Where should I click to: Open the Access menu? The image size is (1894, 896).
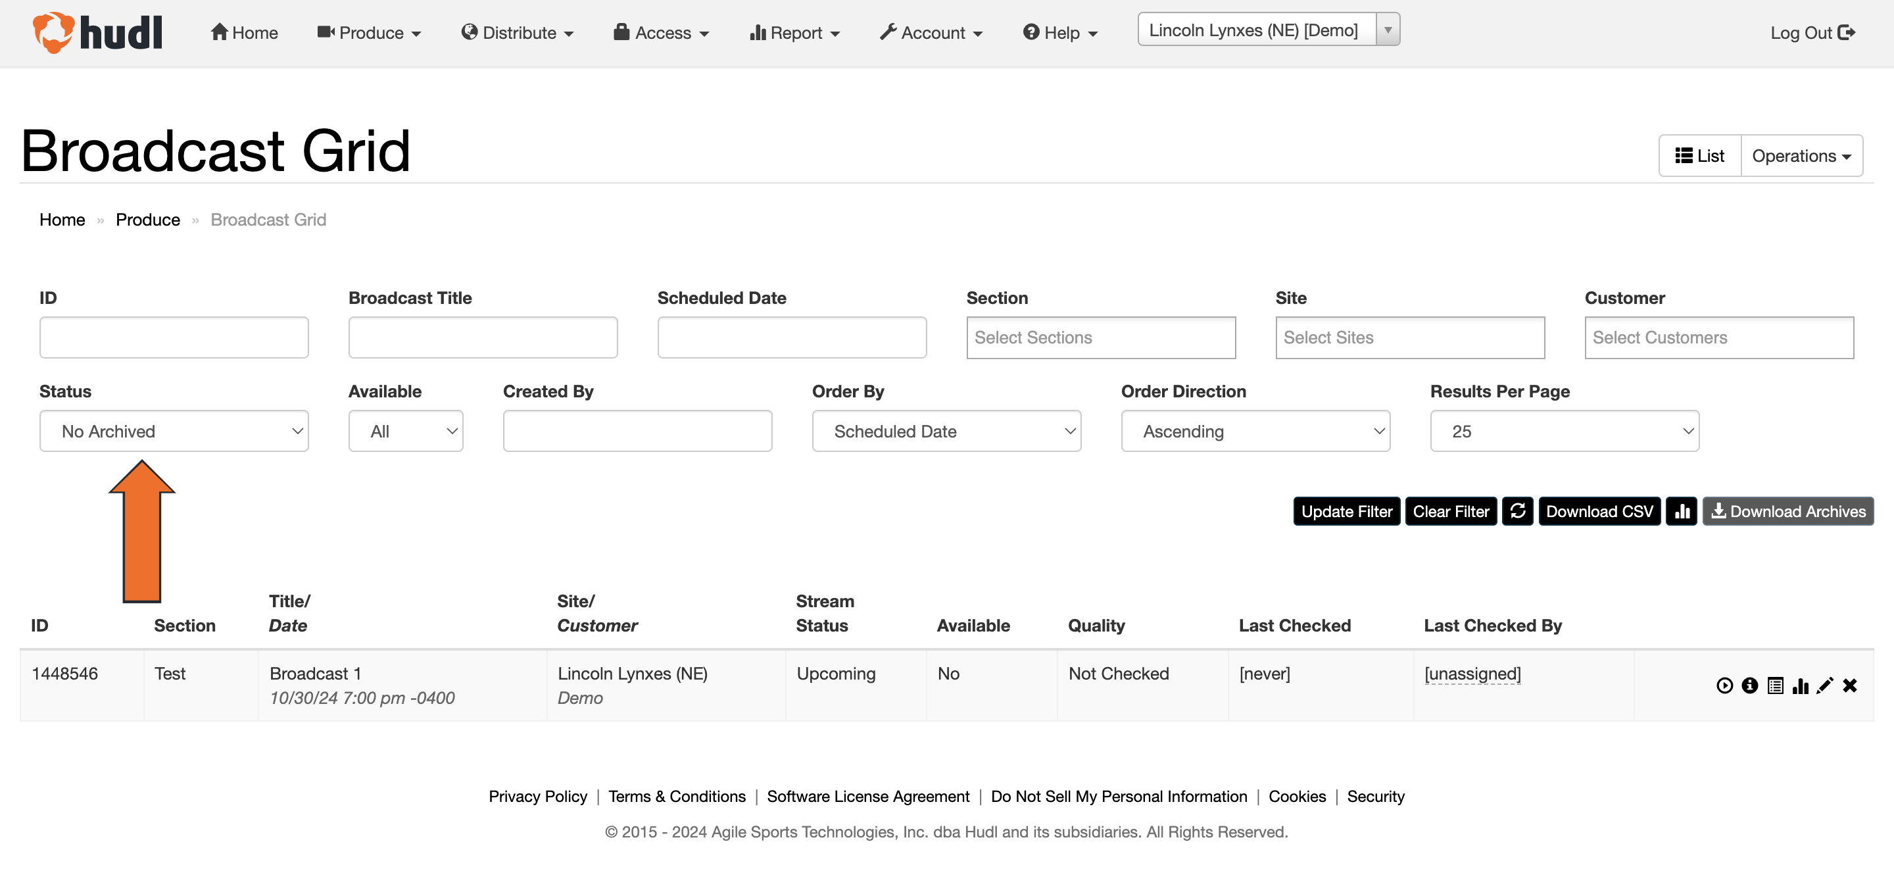coord(662,32)
